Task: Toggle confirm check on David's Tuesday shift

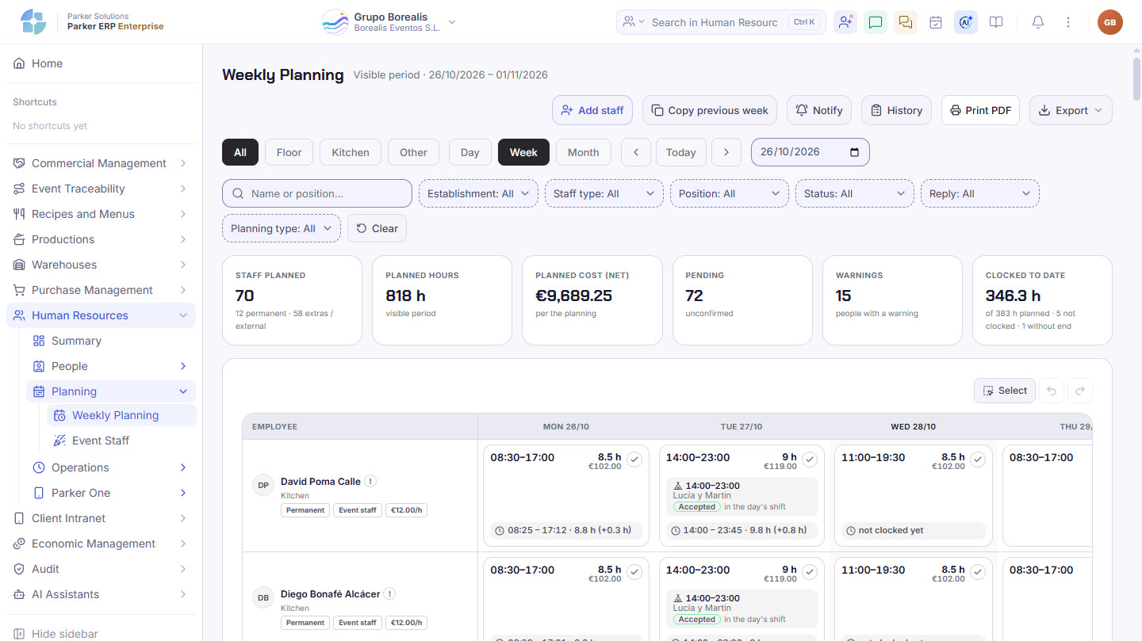Action: (810, 460)
